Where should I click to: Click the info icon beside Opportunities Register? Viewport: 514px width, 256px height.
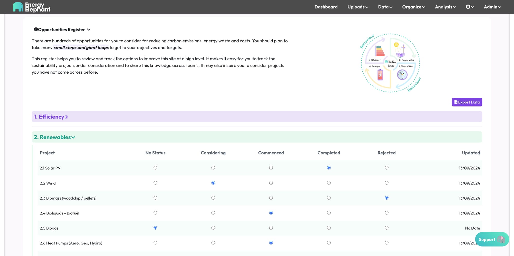[x=36, y=29]
